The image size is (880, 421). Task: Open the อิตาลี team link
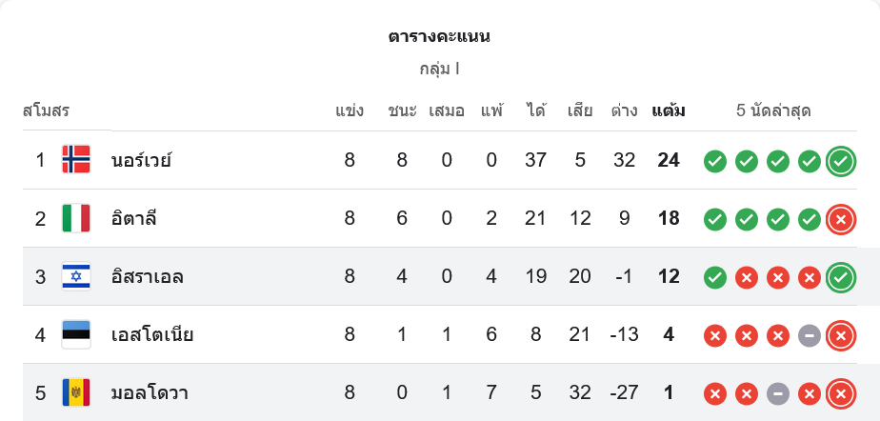pyautogui.click(x=133, y=218)
